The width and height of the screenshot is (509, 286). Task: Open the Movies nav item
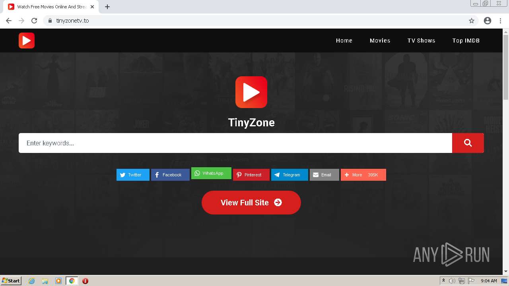point(380,41)
